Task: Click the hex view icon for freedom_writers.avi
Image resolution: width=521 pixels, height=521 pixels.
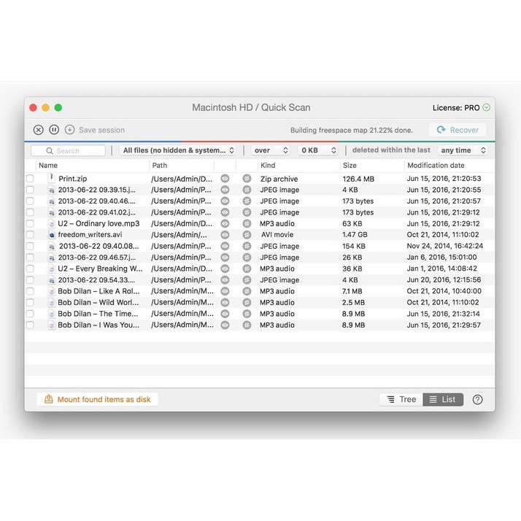Action: (x=247, y=235)
